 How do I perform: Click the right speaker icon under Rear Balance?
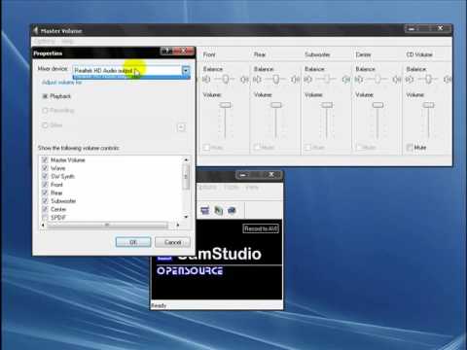coord(296,80)
